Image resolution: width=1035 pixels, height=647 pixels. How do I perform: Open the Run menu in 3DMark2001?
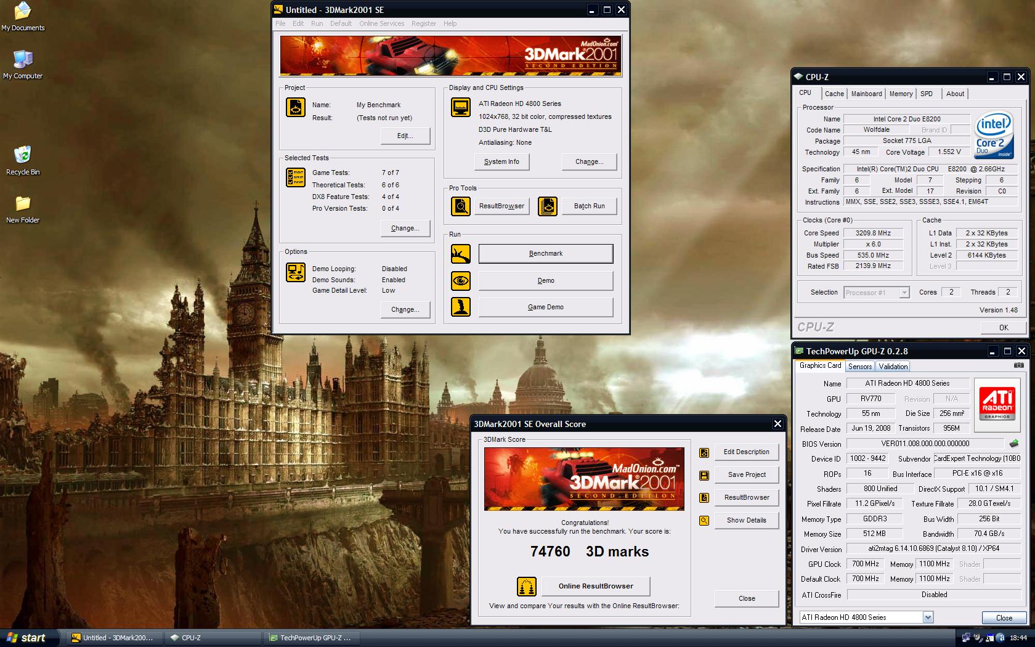(317, 23)
